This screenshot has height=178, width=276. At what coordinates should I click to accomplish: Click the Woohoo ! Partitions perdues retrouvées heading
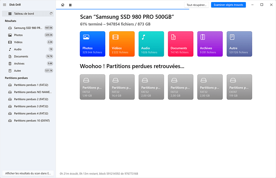point(132,66)
